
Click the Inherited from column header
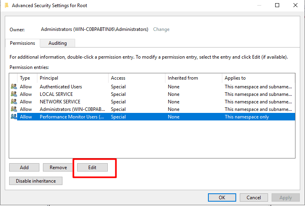pos(194,78)
